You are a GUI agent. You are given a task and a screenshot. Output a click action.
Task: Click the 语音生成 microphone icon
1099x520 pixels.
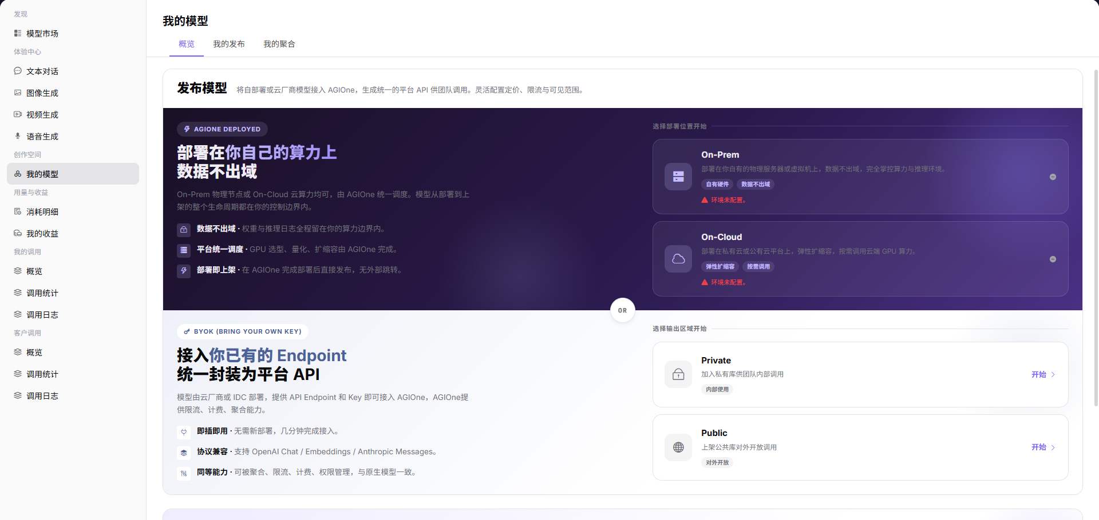18,136
